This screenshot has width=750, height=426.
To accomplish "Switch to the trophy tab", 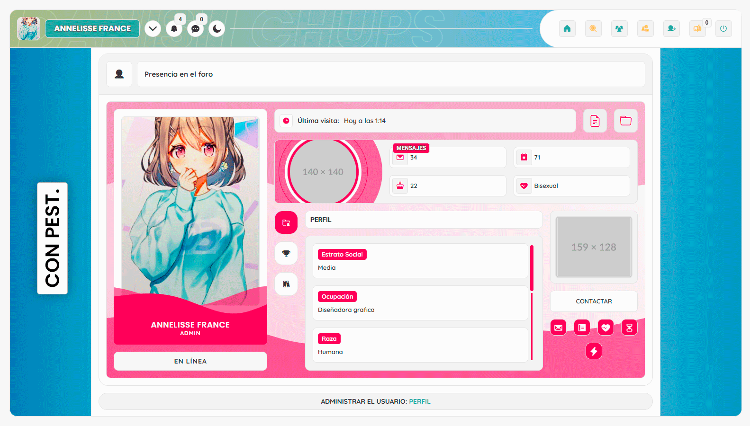I will click(x=286, y=253).
